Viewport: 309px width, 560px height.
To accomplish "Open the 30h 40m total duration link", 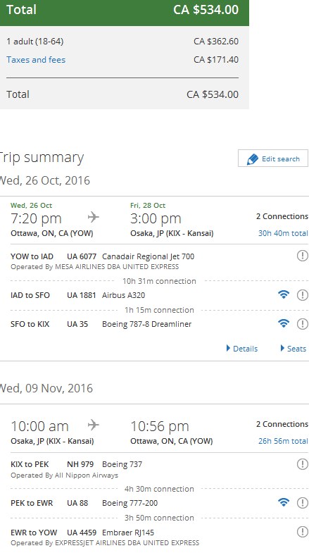I will pyautogui.click(x=283, y=233).
